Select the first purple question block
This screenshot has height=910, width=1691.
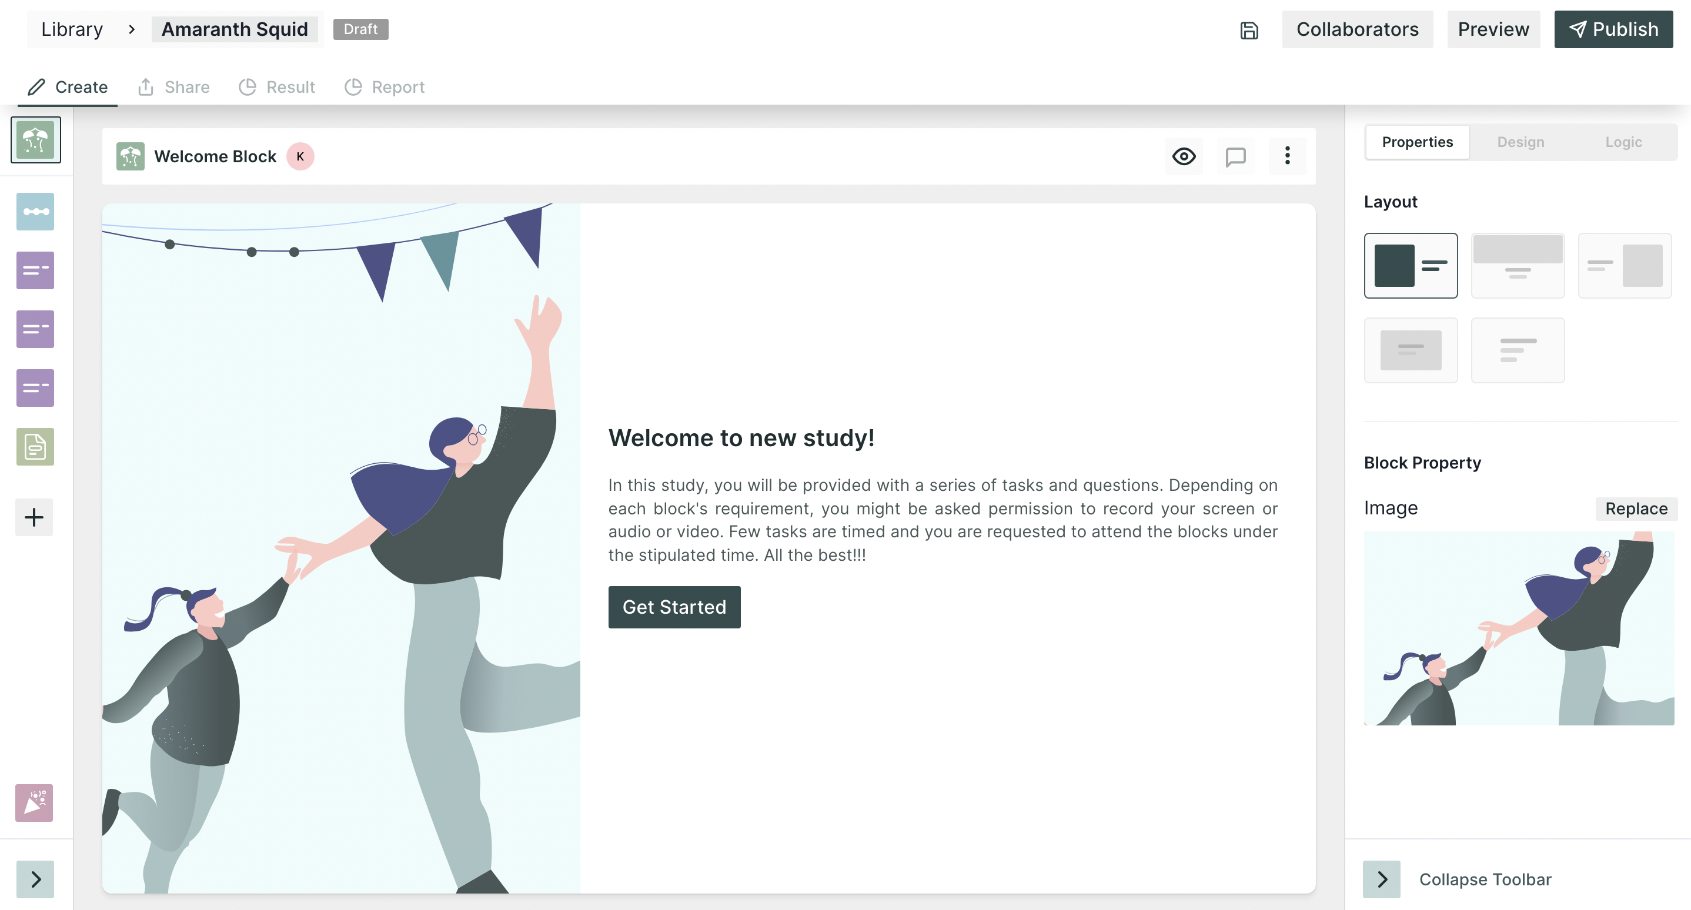coord(35,270)
